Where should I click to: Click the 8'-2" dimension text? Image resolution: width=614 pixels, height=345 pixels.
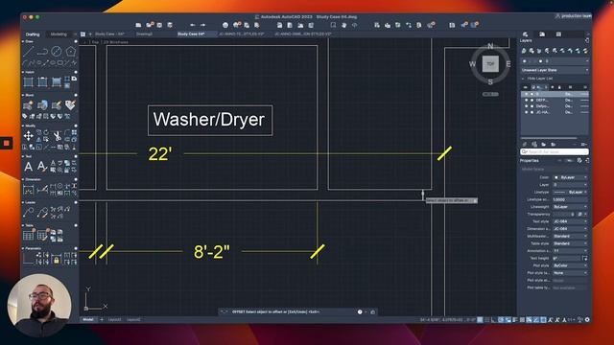(212, 251)
